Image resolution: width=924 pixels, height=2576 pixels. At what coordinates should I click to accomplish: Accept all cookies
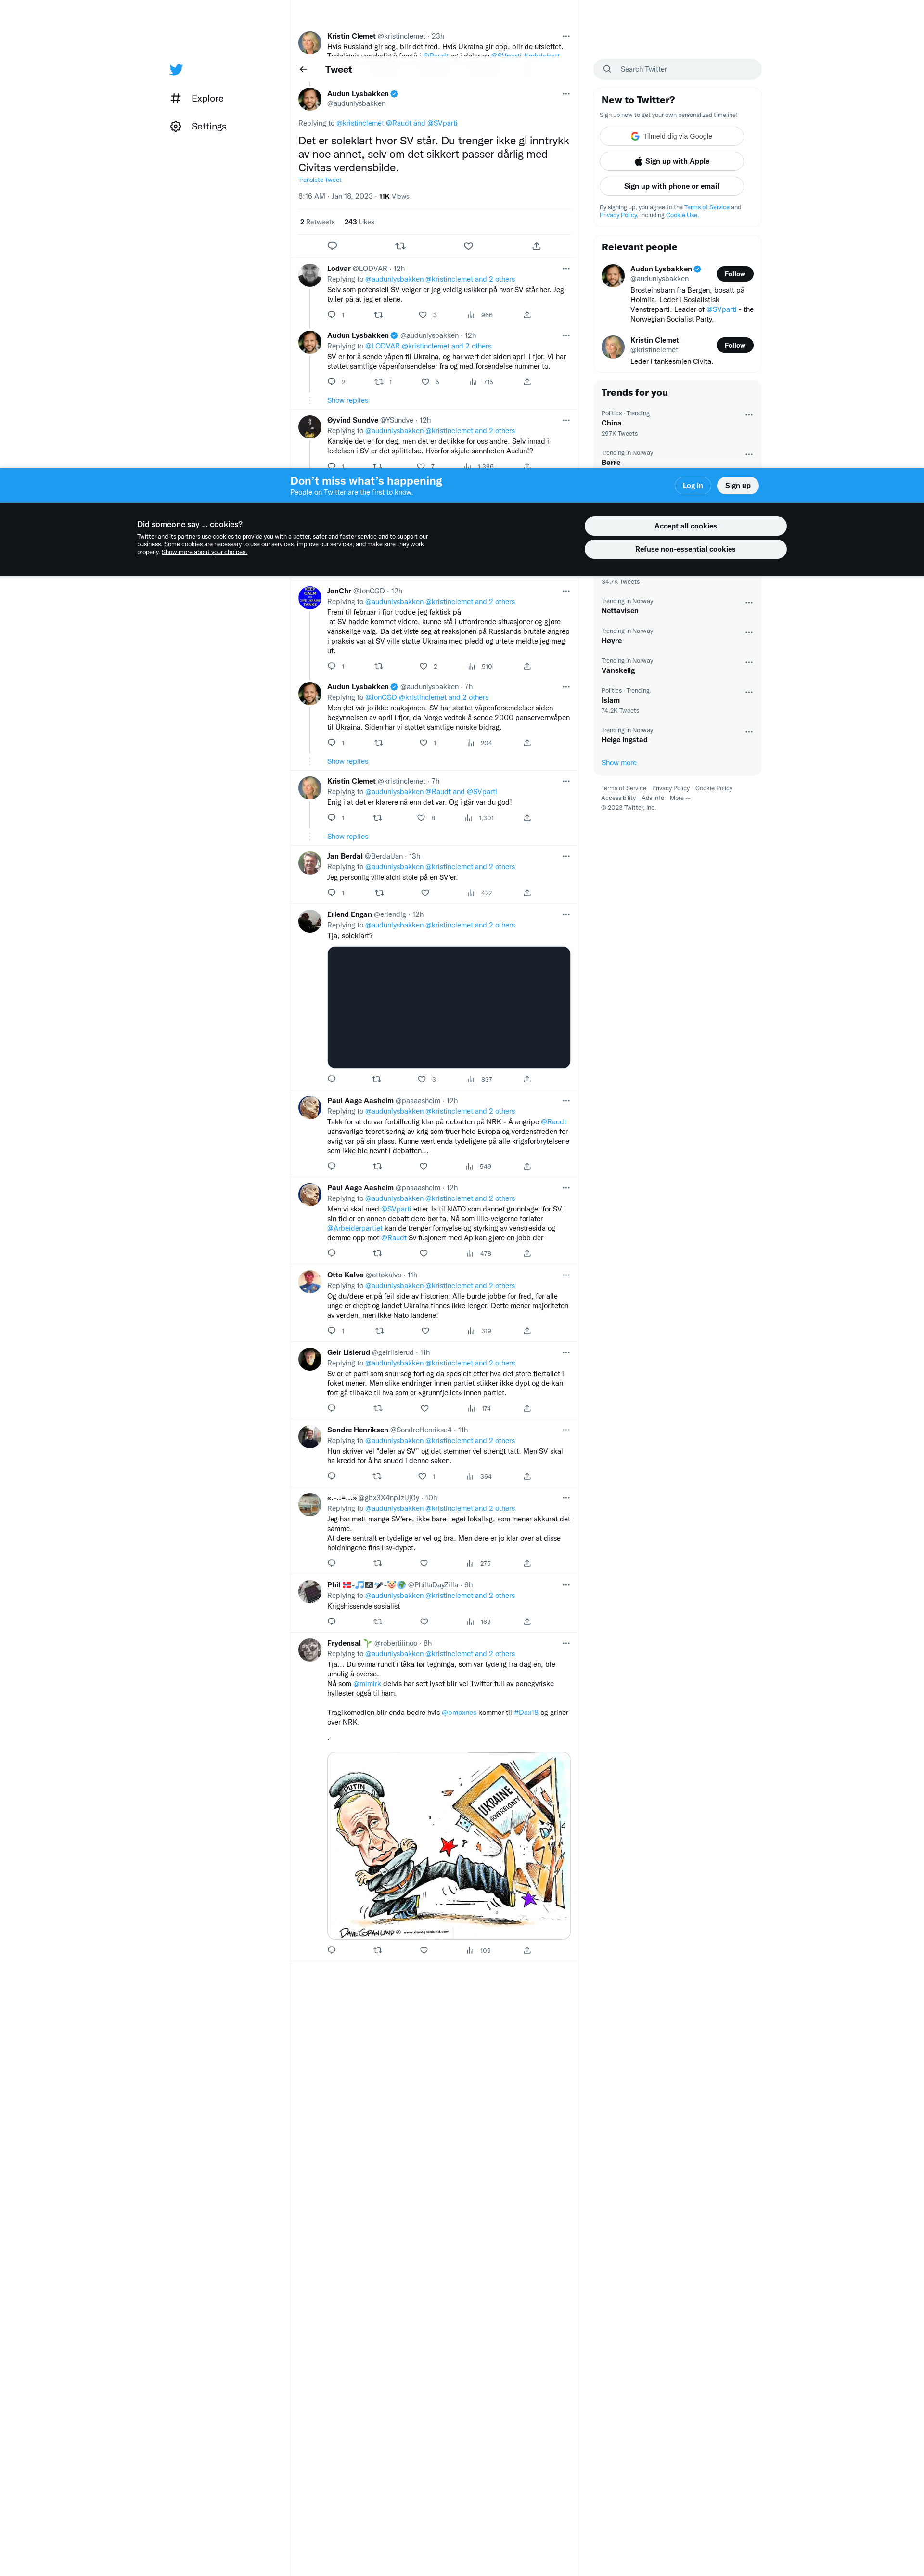click(x=685, y=526)
